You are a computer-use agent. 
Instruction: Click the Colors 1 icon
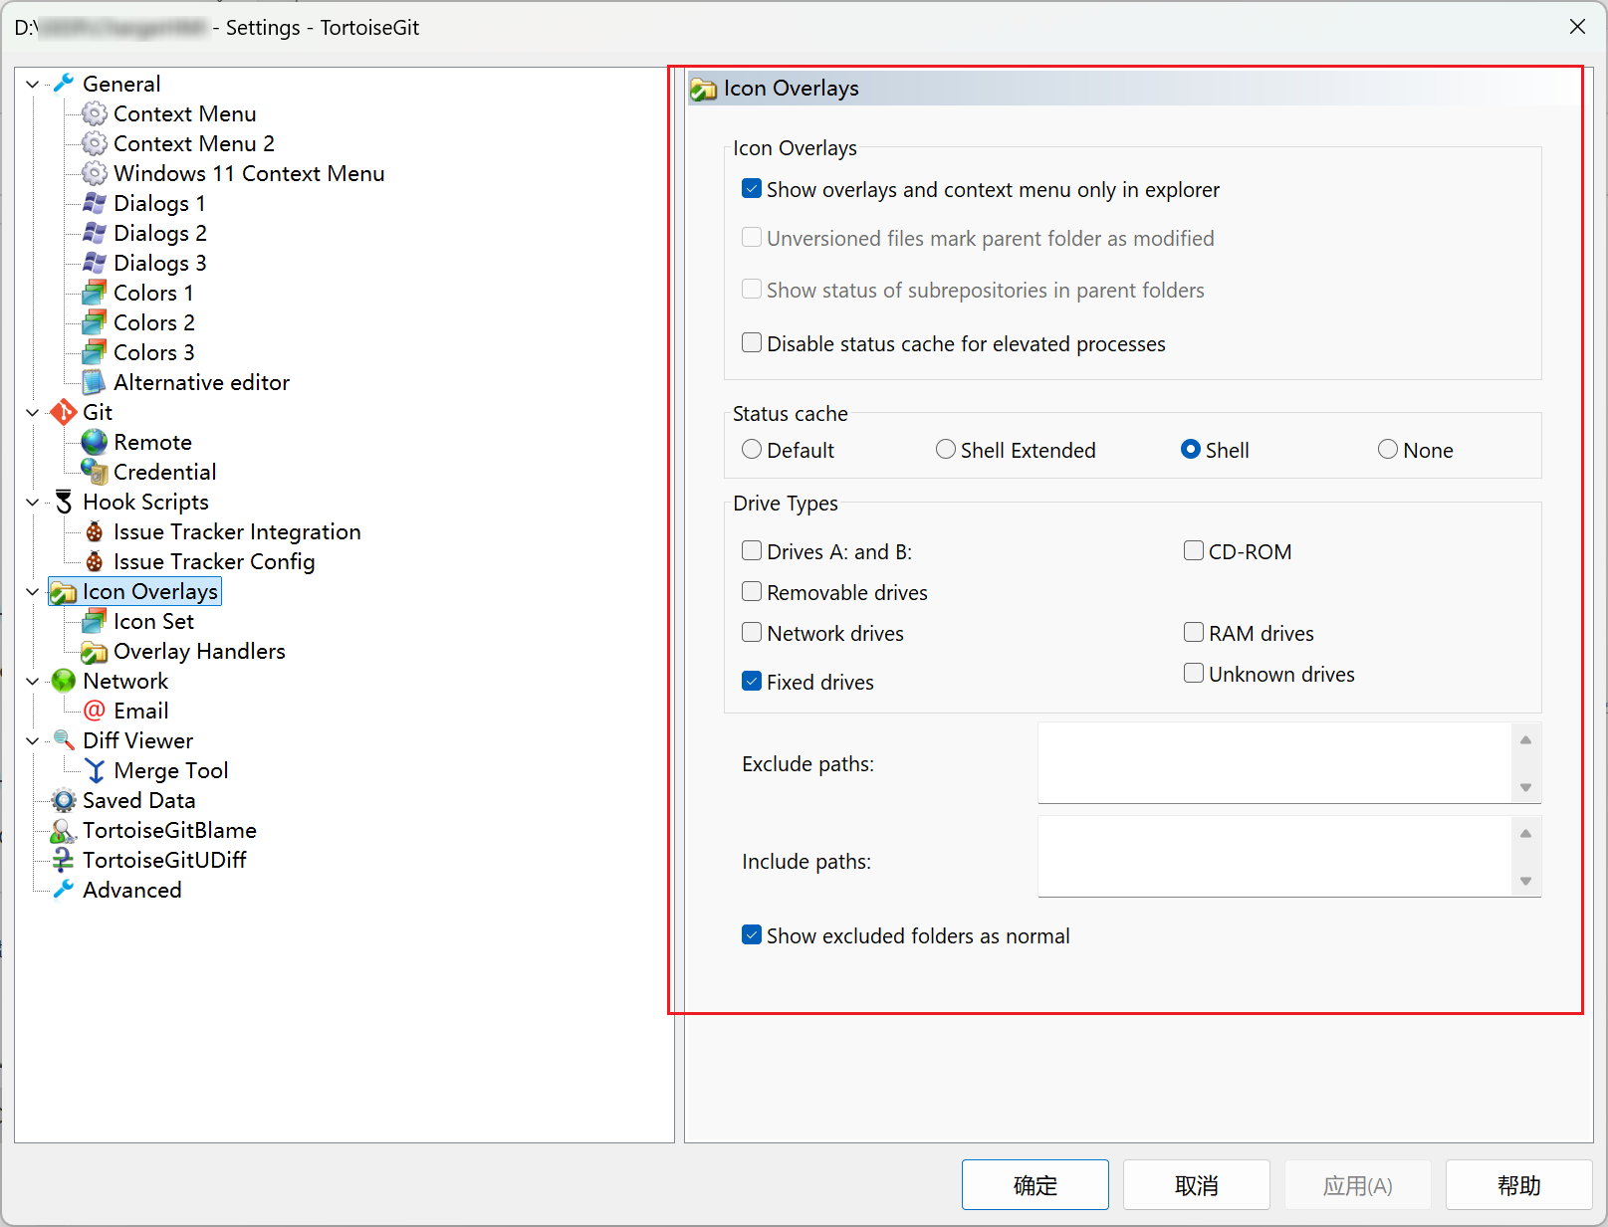(95, 293)
